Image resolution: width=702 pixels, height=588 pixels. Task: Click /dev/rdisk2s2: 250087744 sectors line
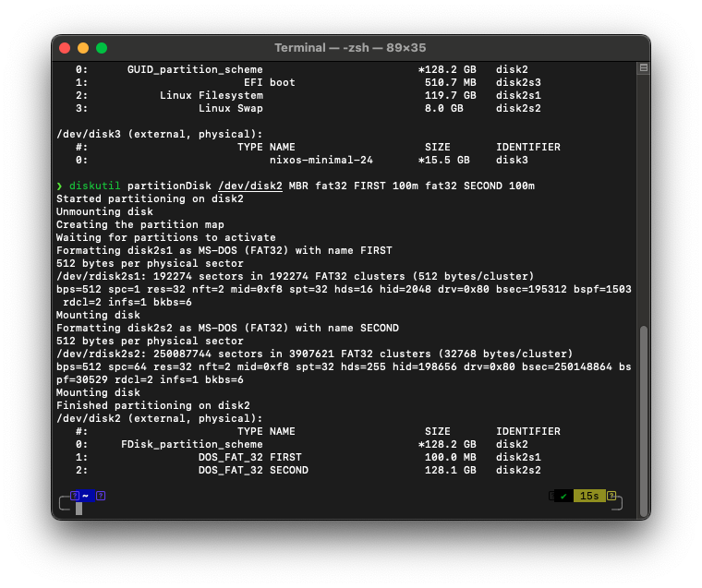315,354
